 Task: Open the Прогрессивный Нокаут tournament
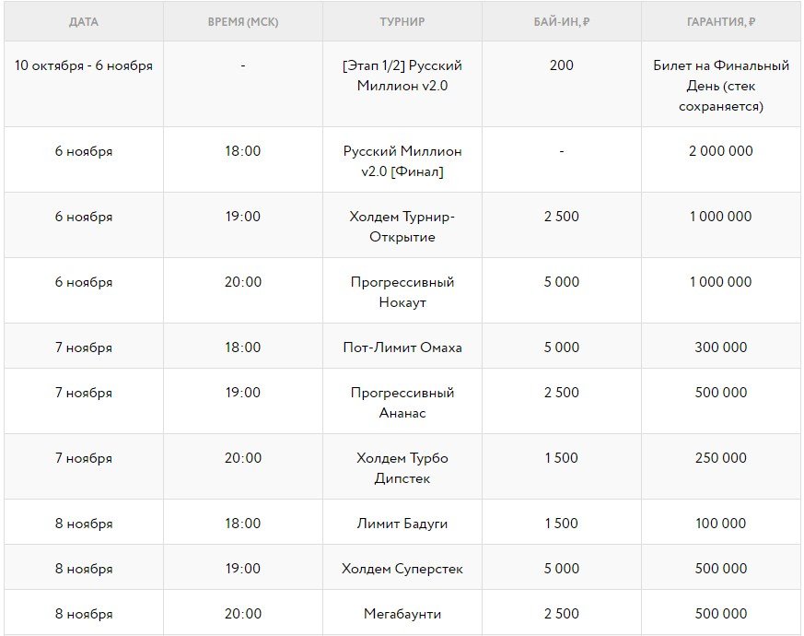click(402, 292)
